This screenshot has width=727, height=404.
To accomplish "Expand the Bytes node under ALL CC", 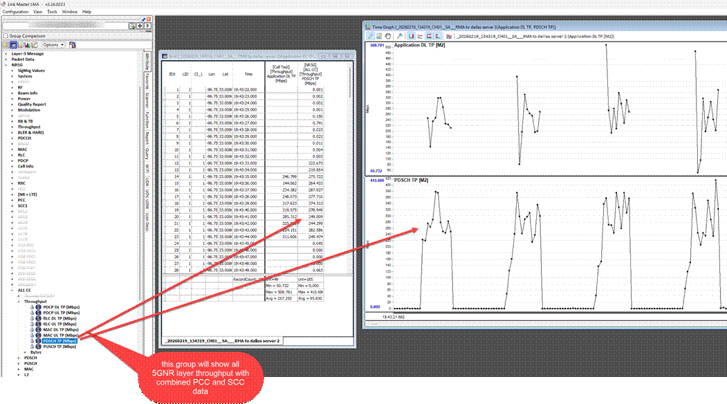I will coord(26,352).
